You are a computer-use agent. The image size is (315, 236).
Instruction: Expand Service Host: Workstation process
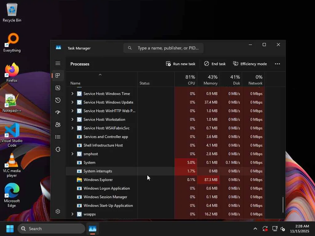(73, 120)
